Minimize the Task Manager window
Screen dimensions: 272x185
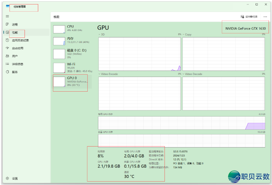click(248, 4)
